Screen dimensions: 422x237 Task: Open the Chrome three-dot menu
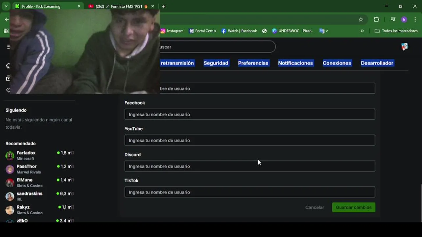[x=415, y=19]
